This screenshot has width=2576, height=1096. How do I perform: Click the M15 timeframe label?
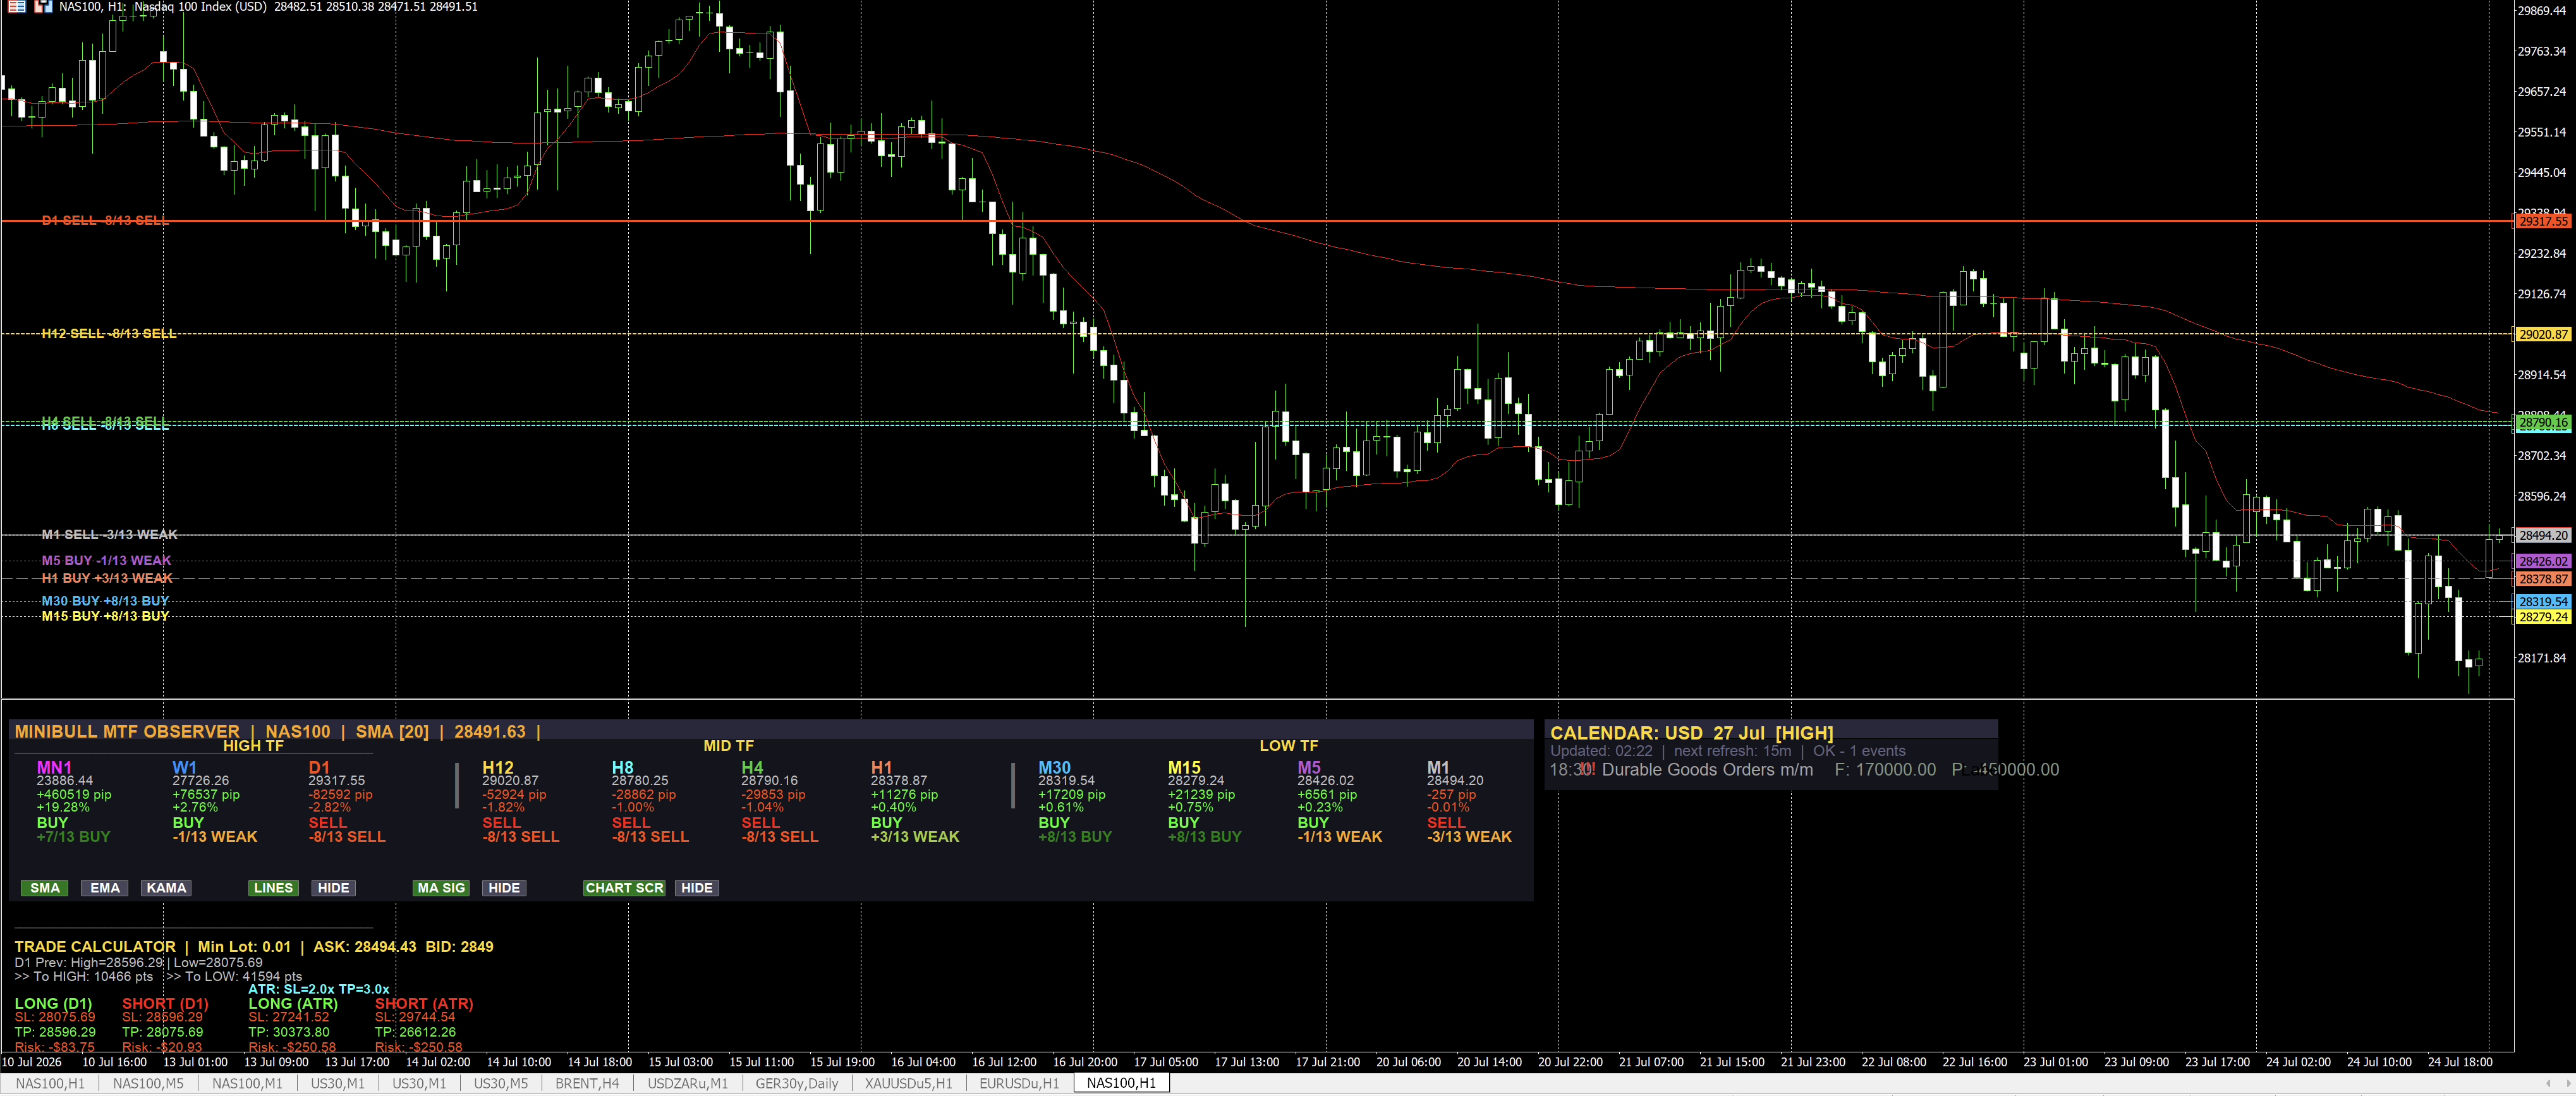[x=1184, y=767]
